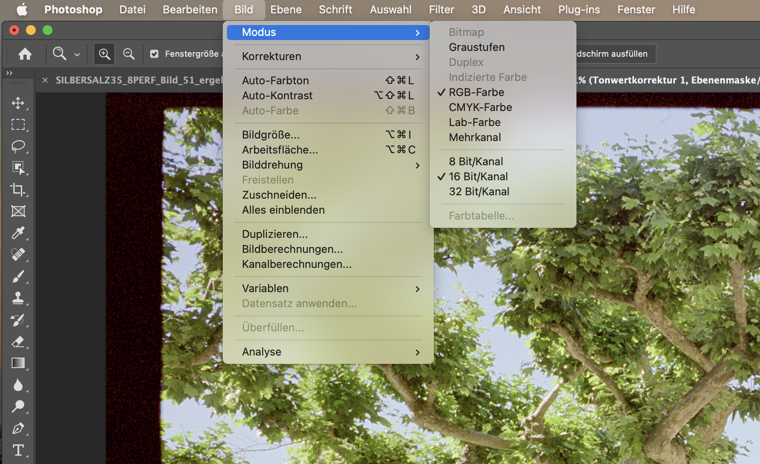Open the Ebene menu
760x464 pixels.
[286, 9]
